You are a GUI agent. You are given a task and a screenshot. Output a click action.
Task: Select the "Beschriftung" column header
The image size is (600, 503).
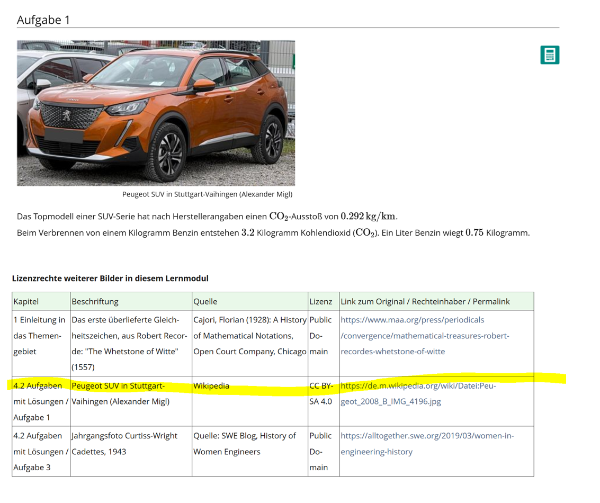tap(95, 301)
